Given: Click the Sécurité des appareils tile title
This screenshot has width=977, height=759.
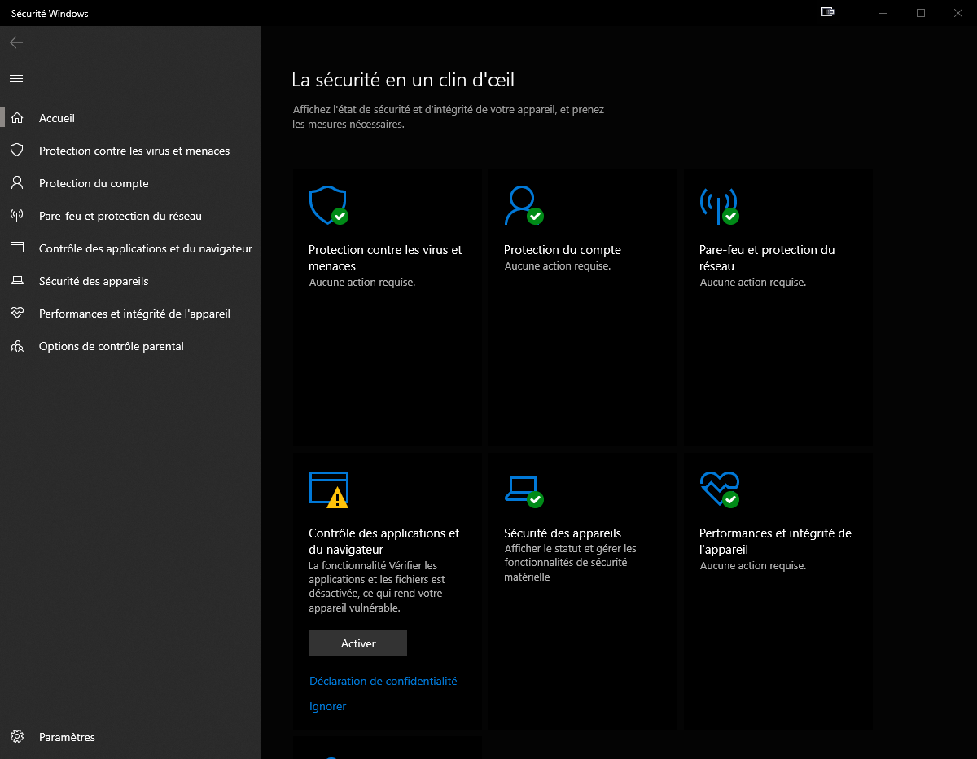Looking at the screenshot, I should [563, 533].
